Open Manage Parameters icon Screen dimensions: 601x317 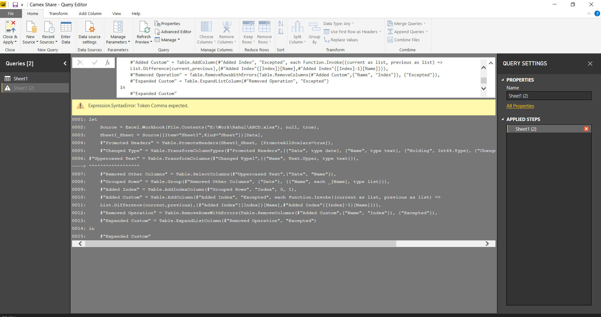[x=118, y=27]
